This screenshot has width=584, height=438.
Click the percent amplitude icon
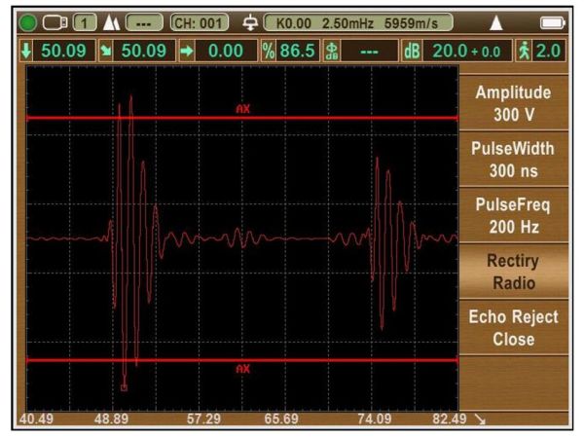(x=269, y=51)
